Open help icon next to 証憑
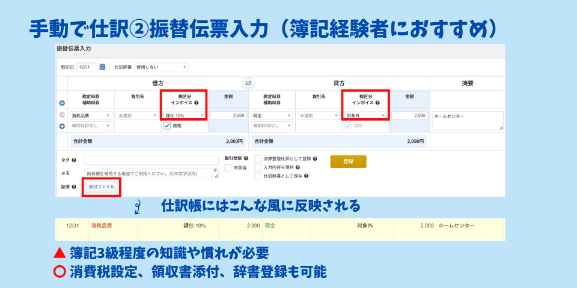Viewport: 577px width, 288px height. pyautogui.click(x=74, y=187)
